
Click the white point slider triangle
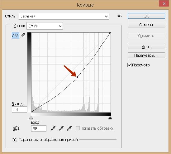click(31, 118)
